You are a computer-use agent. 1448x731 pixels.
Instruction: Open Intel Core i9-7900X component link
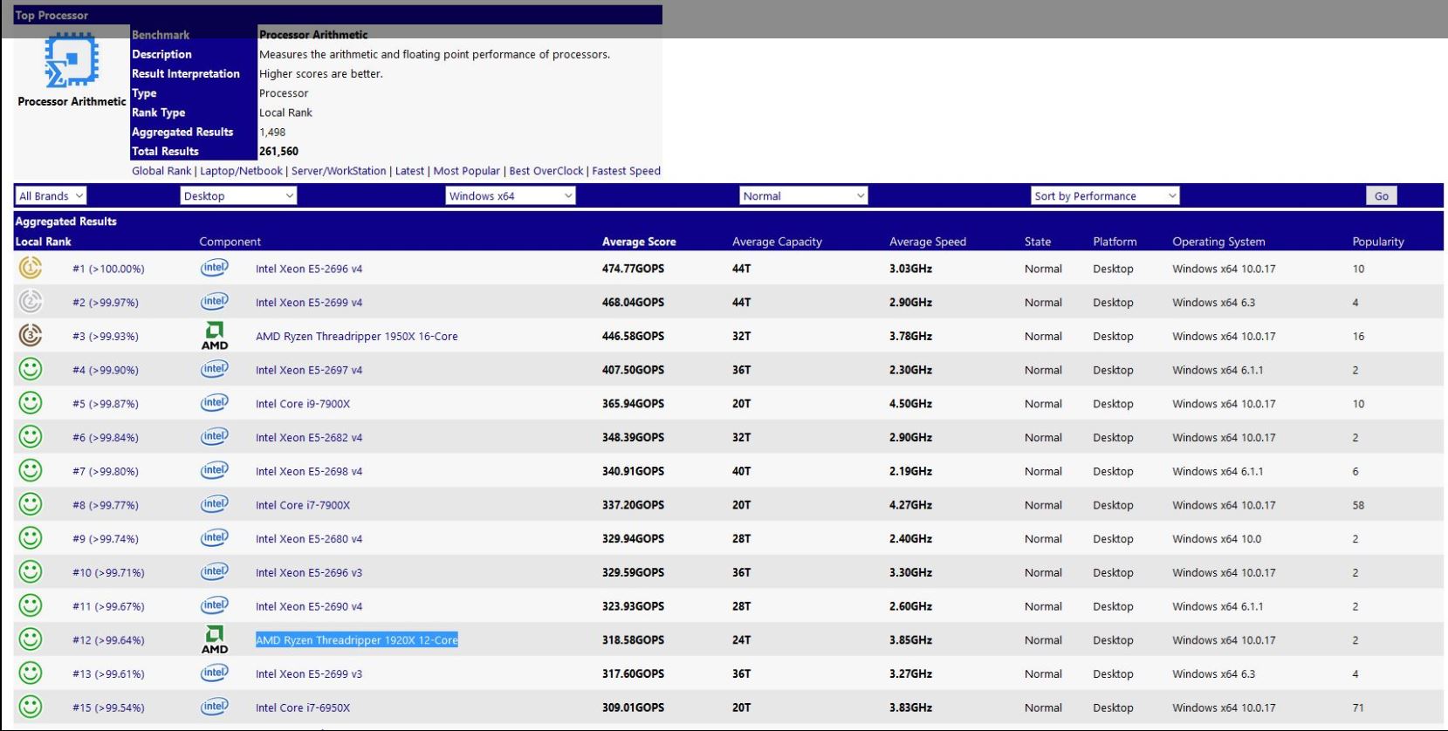coord(303,404)
